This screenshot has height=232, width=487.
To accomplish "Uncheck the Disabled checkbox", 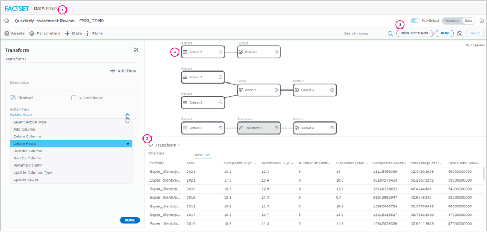I will click(x=13, y=97).
